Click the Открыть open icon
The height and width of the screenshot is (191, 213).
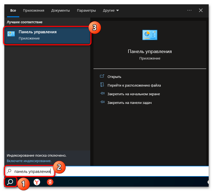[102, 76]
